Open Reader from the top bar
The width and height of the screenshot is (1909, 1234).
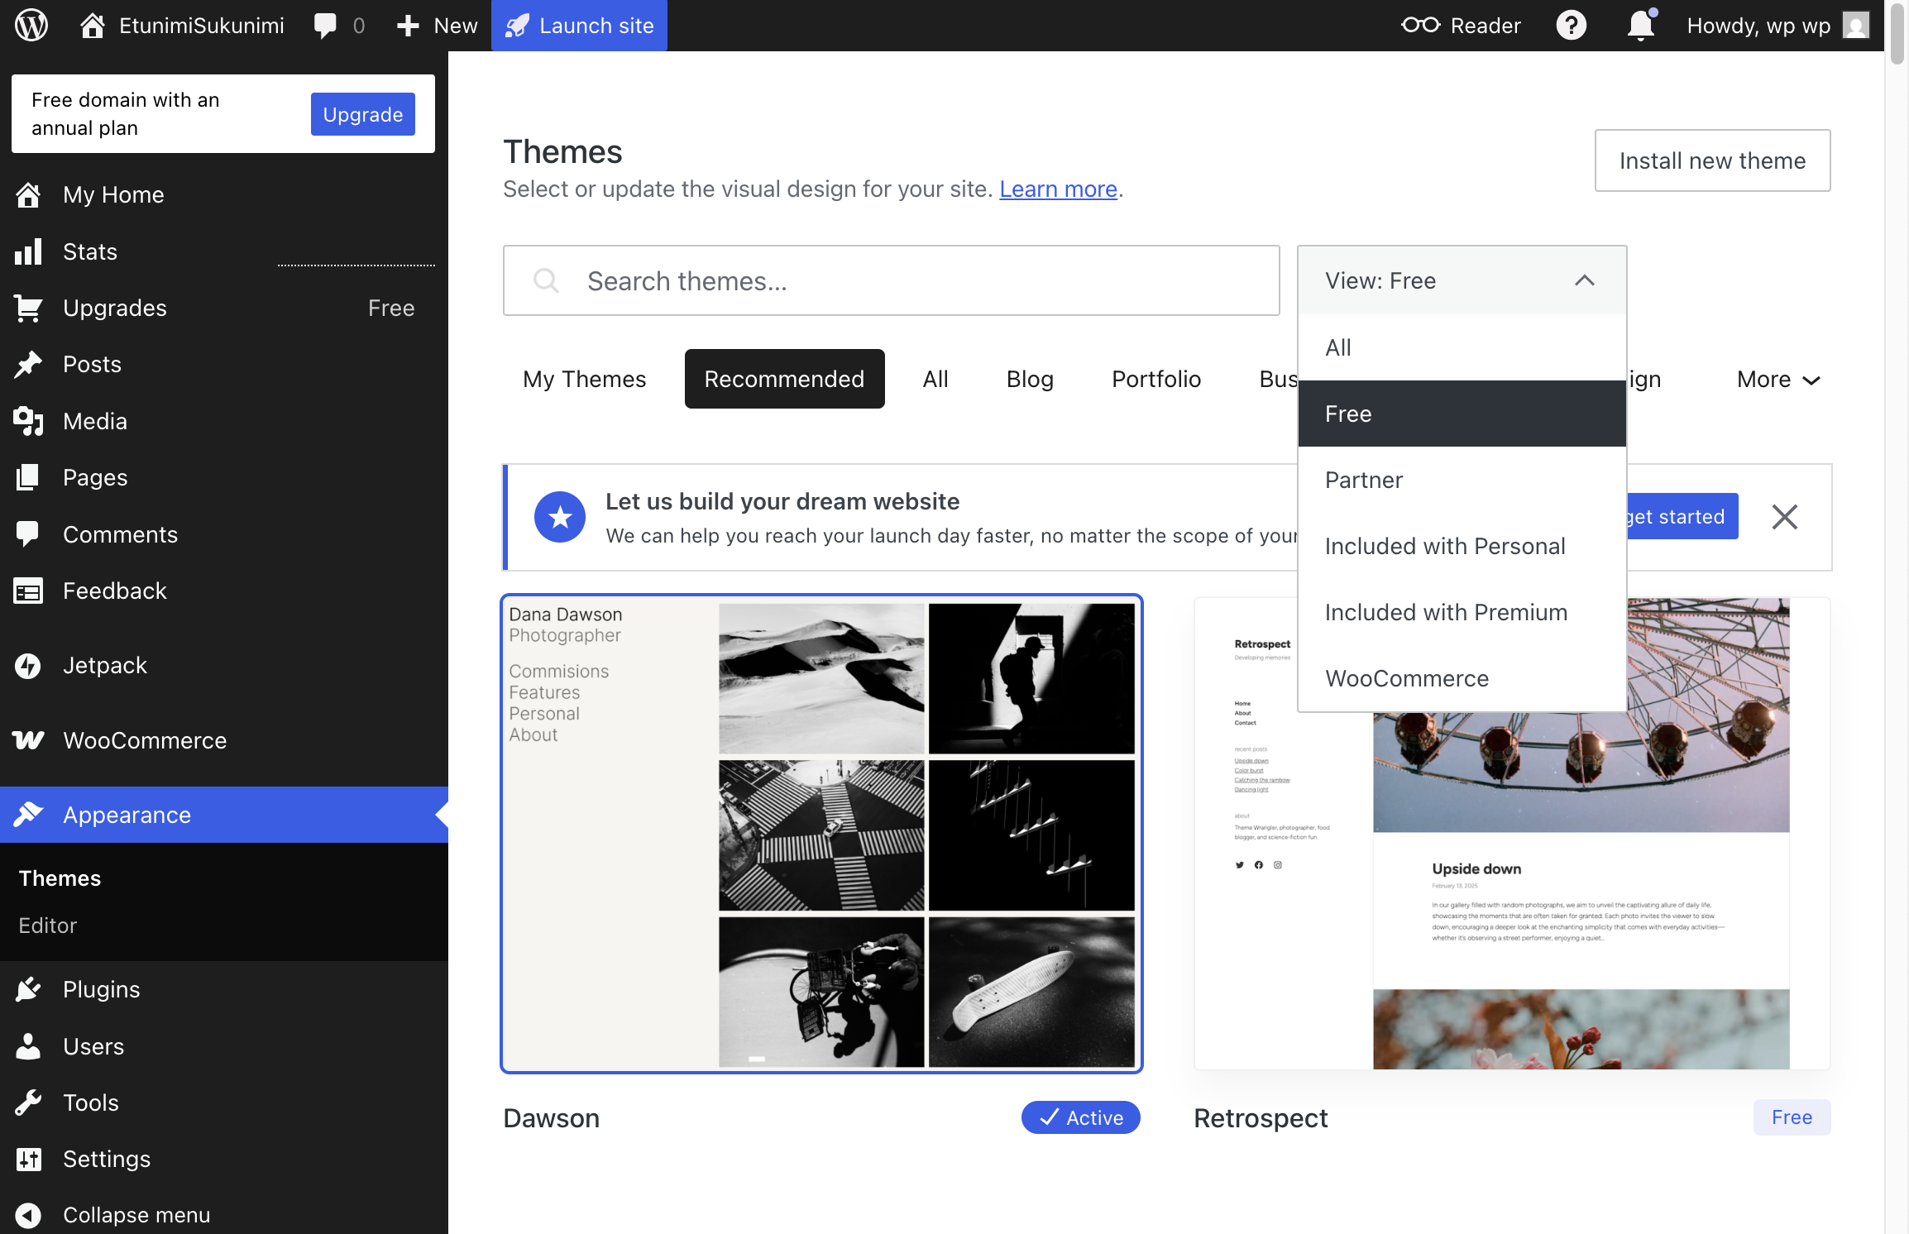(1461, 25)
